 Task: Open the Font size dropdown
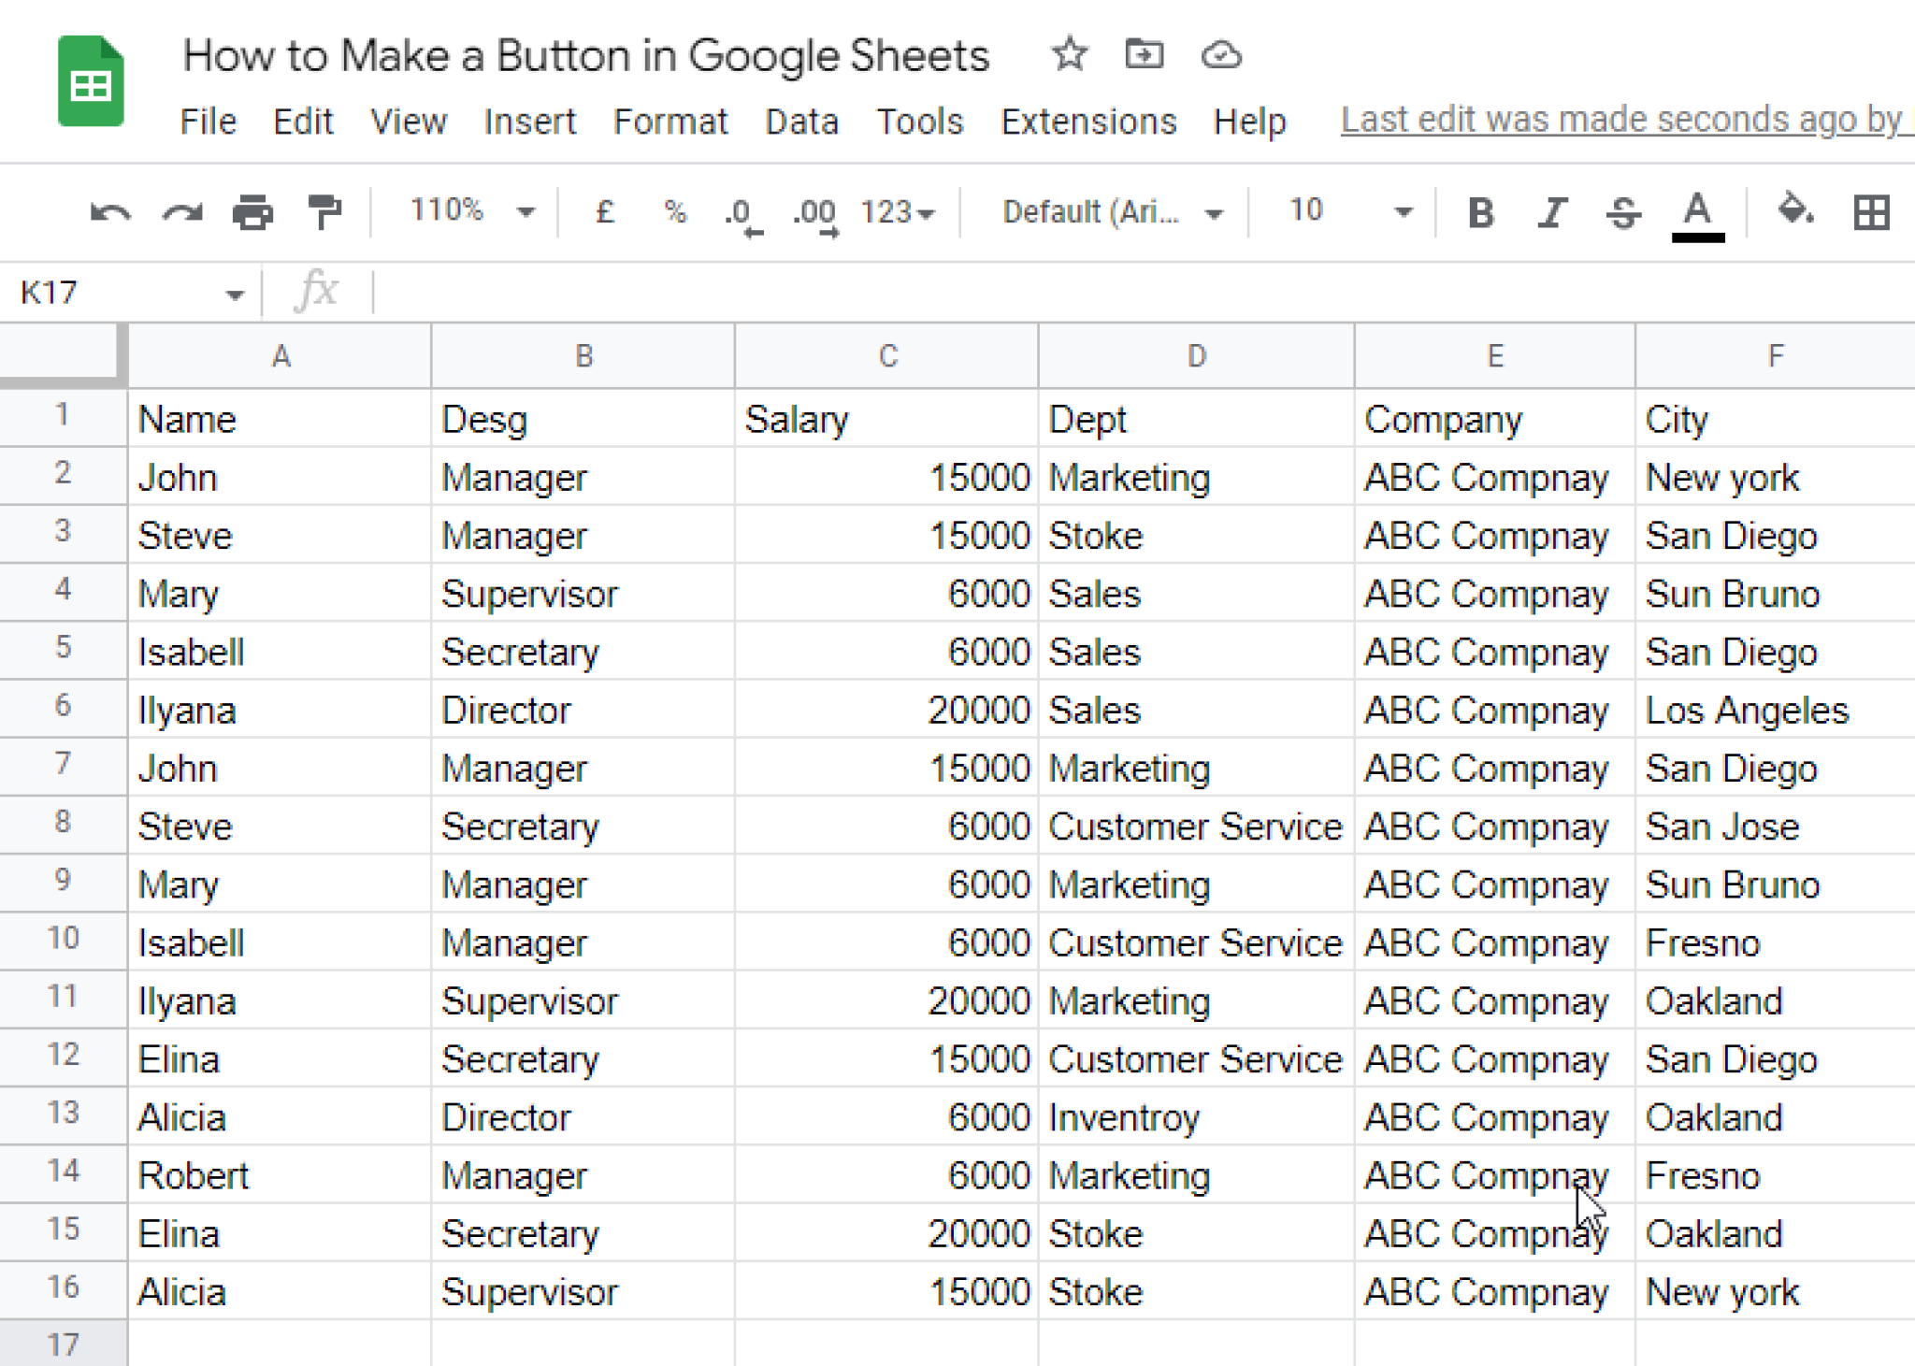point(1397,211)
